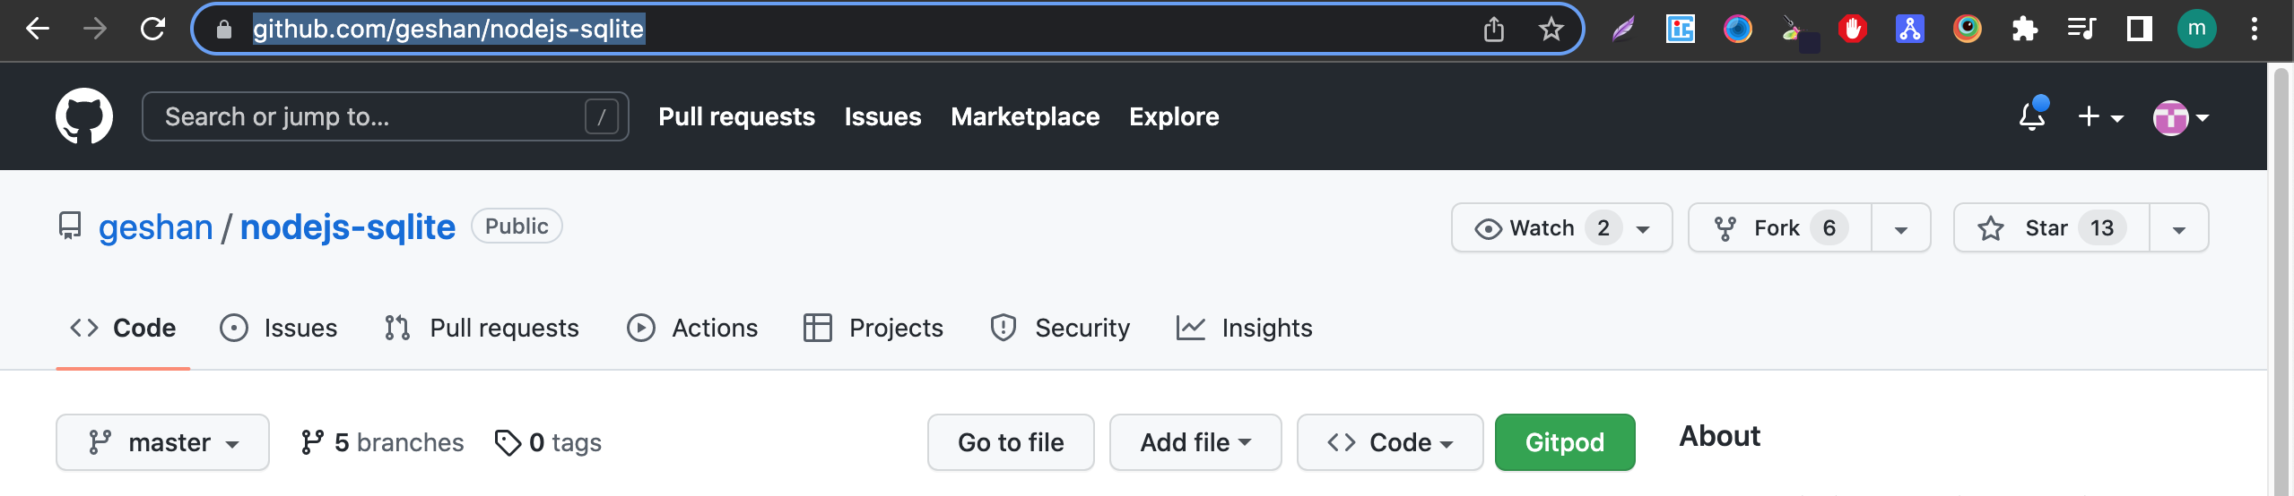Go back with the browser back arrow
Screen dimensions: 2294x496
(37, 30)
